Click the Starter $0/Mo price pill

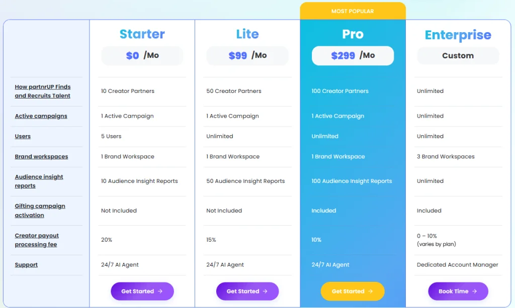tap(142, 56)
